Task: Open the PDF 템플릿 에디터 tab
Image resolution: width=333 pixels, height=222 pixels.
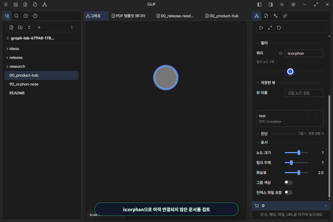Action: [128, 16]
